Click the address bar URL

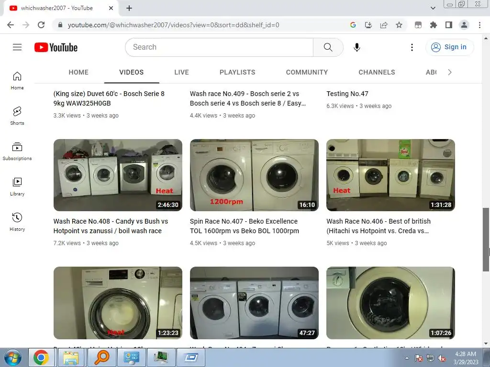(173, 25)
